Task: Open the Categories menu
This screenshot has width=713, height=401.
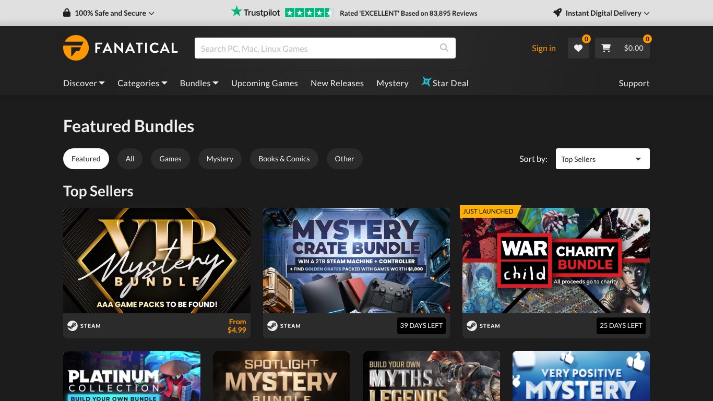Action: pyautogui.click(x=142, y=83)
